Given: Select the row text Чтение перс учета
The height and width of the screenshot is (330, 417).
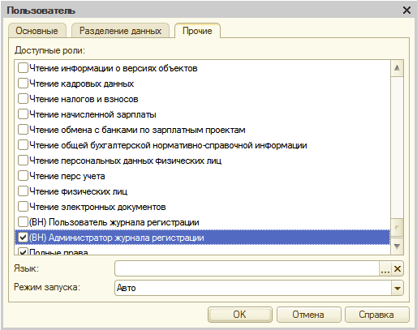Looking at the screenshot, I should [x=67, y=176].
